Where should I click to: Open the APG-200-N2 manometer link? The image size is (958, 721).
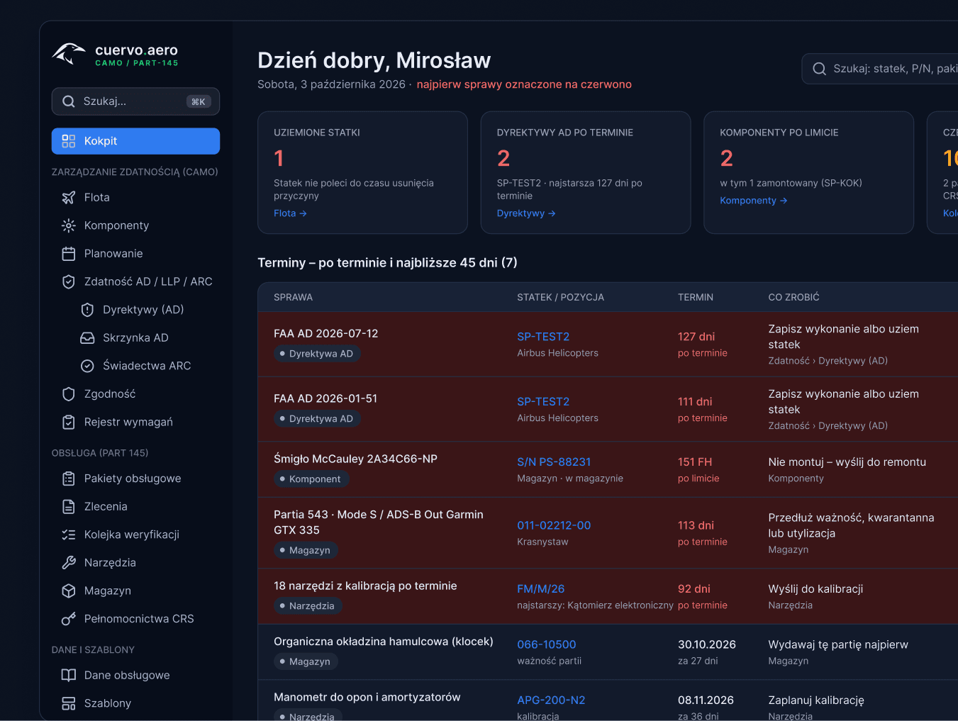[x=551, y=700]
